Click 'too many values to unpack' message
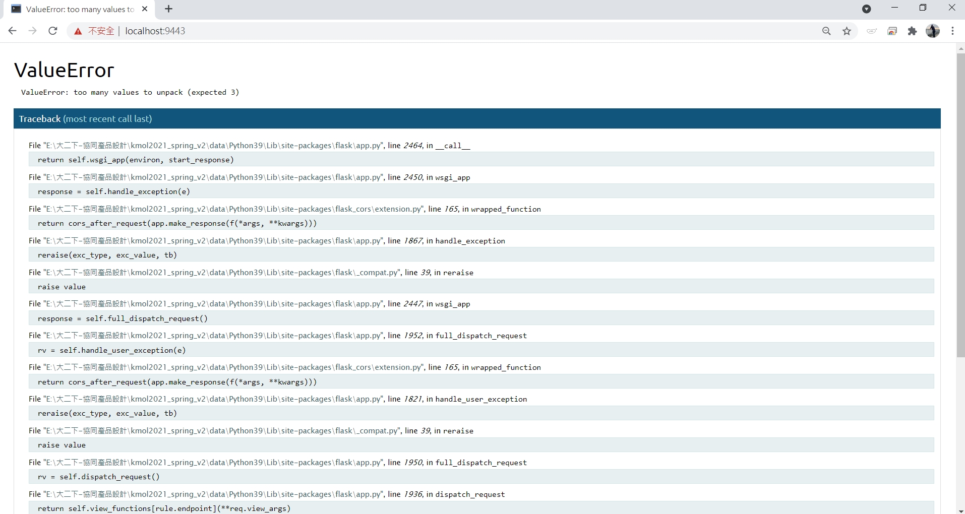 click(130, 92)
